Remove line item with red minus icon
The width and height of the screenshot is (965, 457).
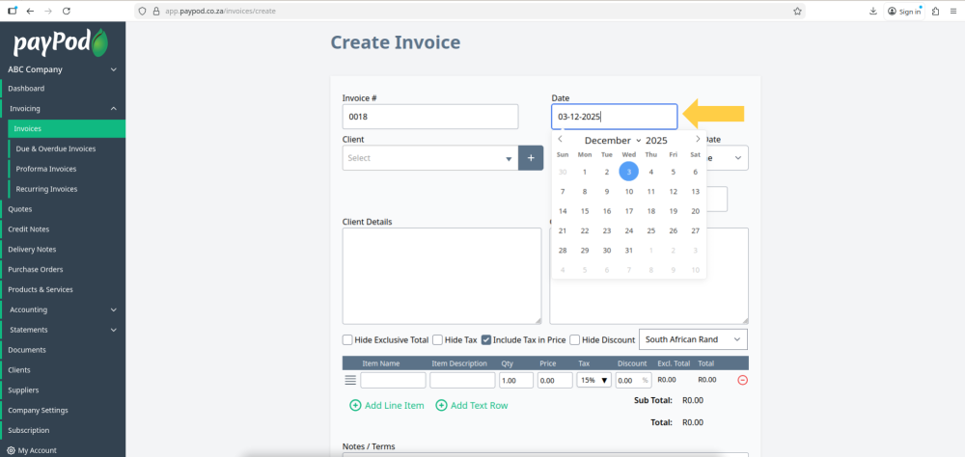(742, 380)
